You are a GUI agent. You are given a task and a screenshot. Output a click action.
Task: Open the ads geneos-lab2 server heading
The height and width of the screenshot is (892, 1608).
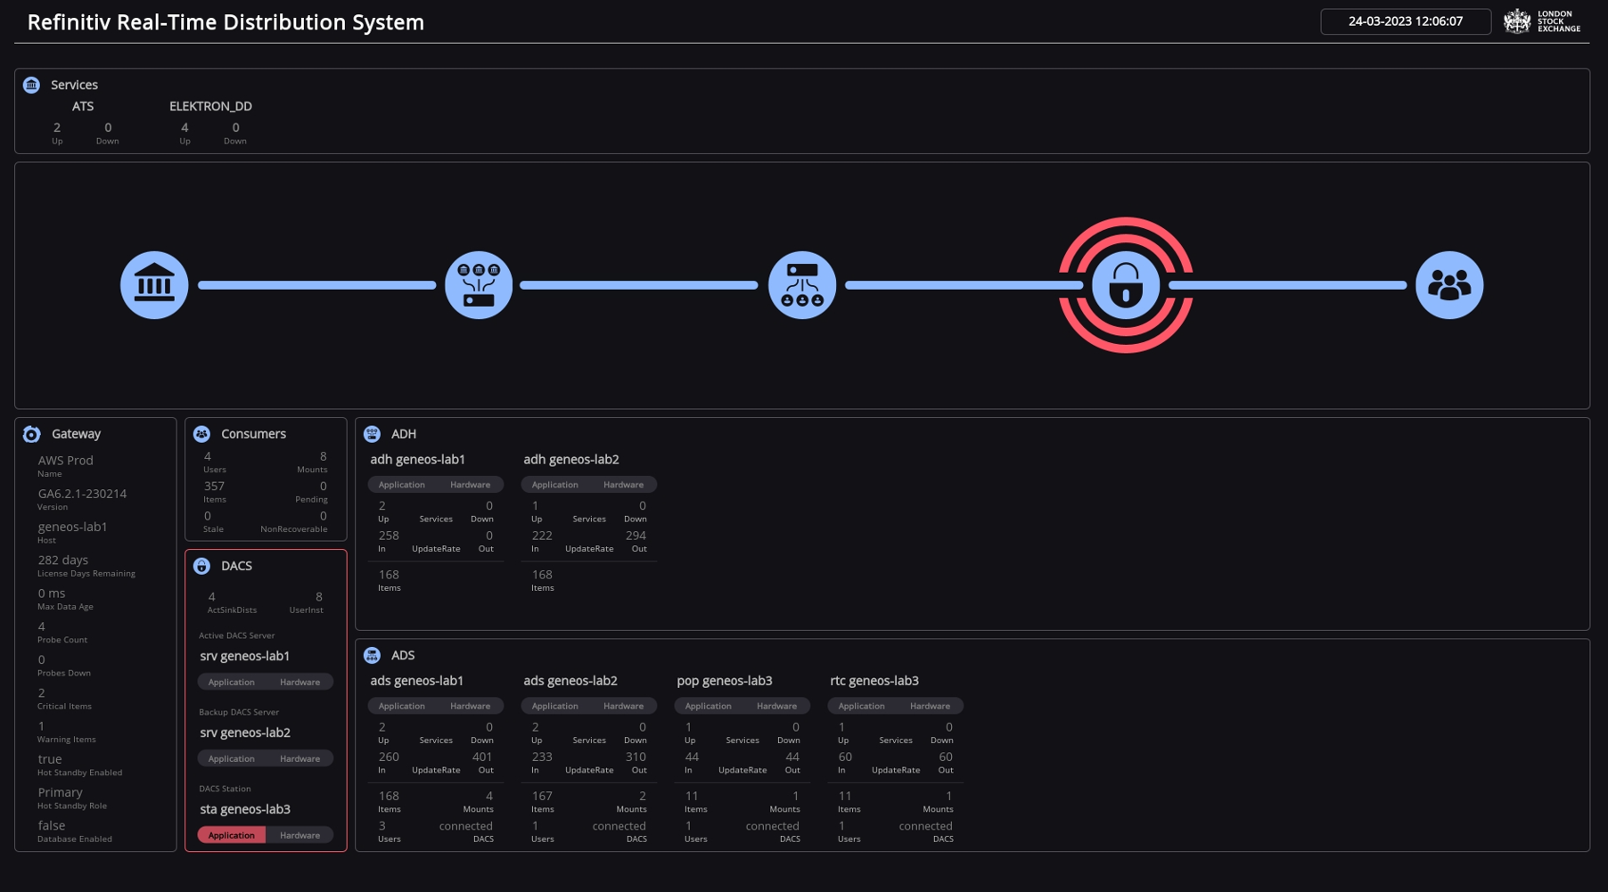[x=570, y=681]
